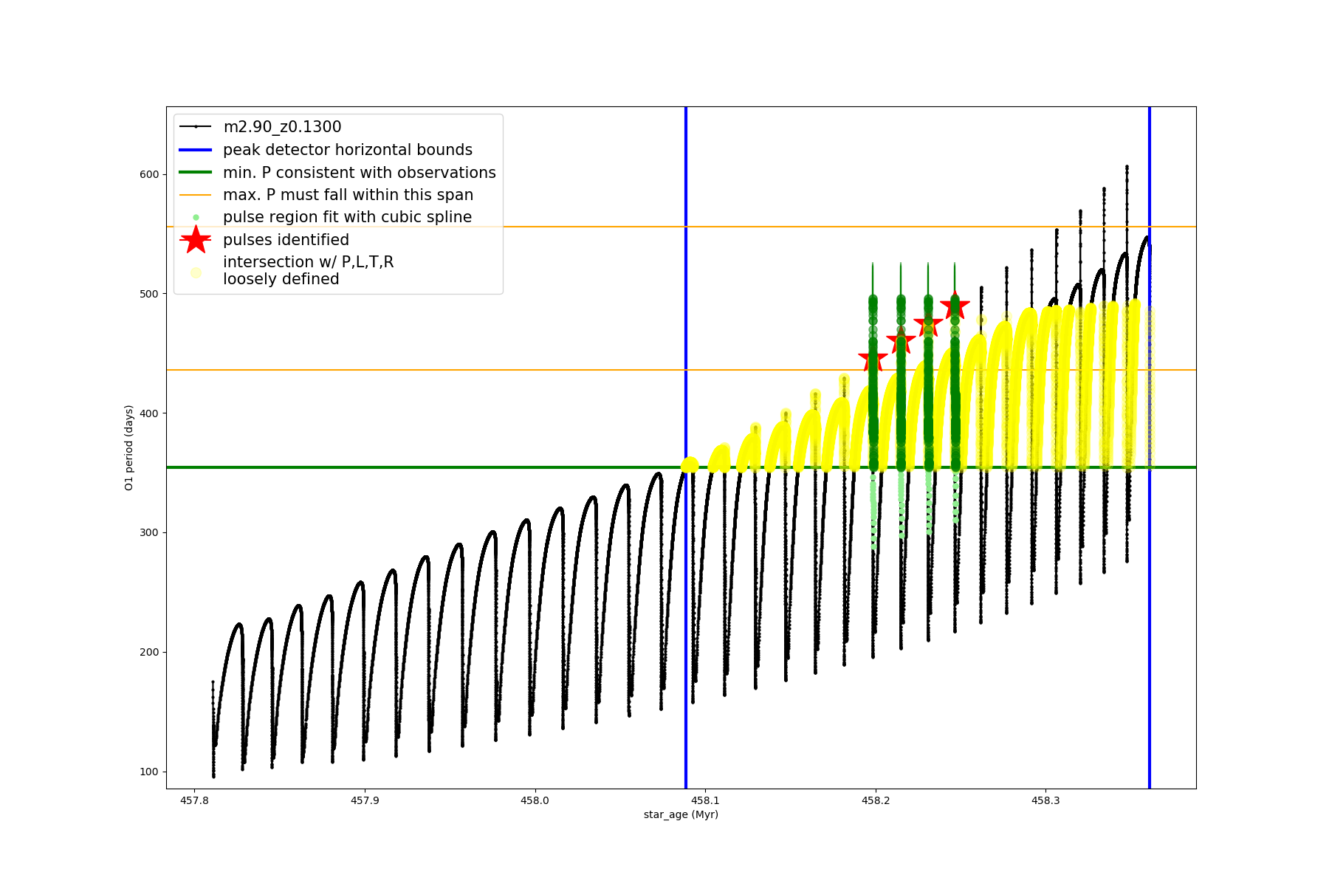Select the highest red star pulse marker
This screenshot has height=886, width=1329.
tap(955, 306)
